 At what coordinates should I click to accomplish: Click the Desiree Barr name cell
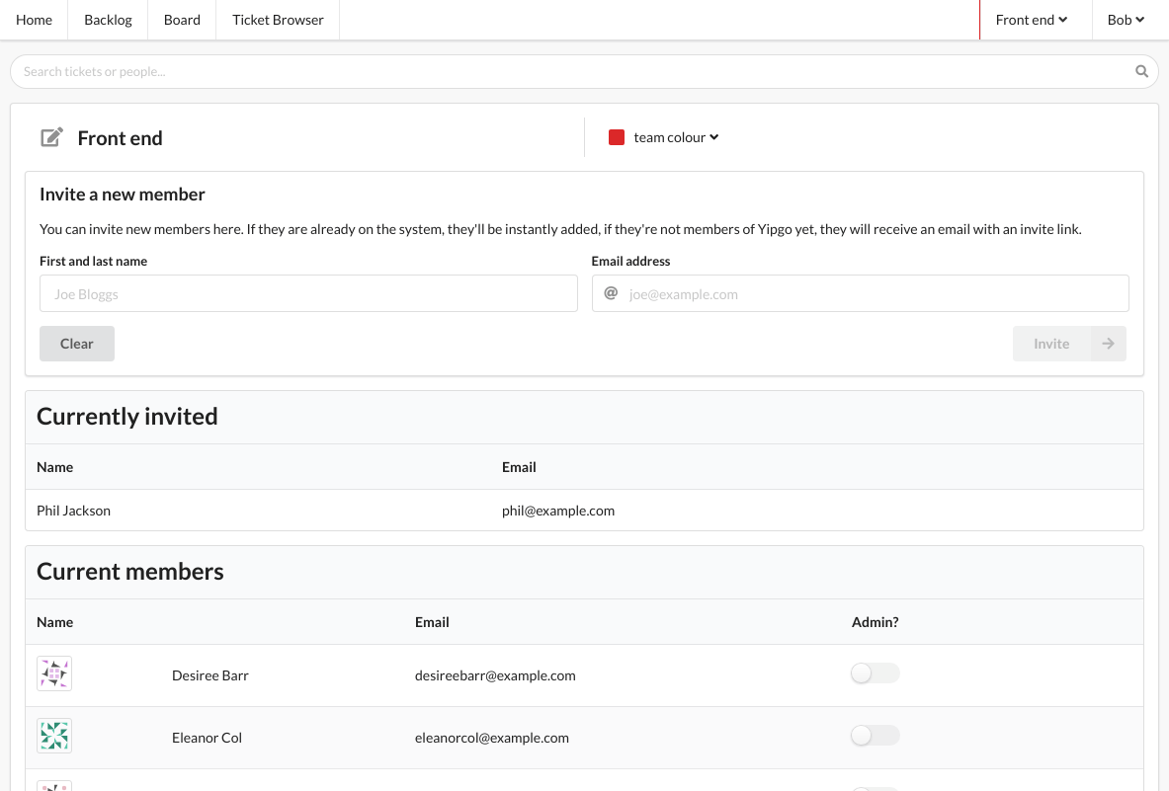210,675
